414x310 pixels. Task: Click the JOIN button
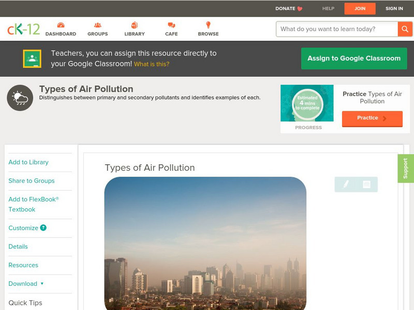360,8
